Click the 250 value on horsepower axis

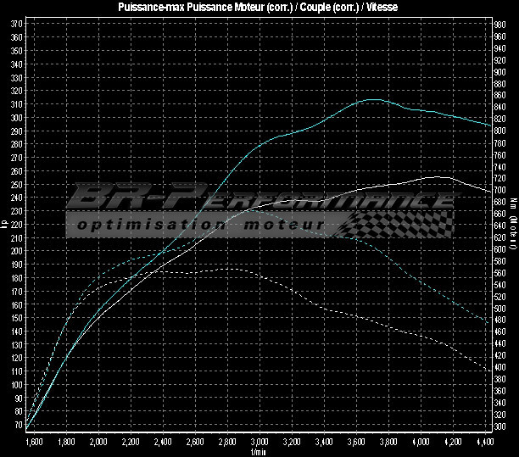click(x=17, y=184)
